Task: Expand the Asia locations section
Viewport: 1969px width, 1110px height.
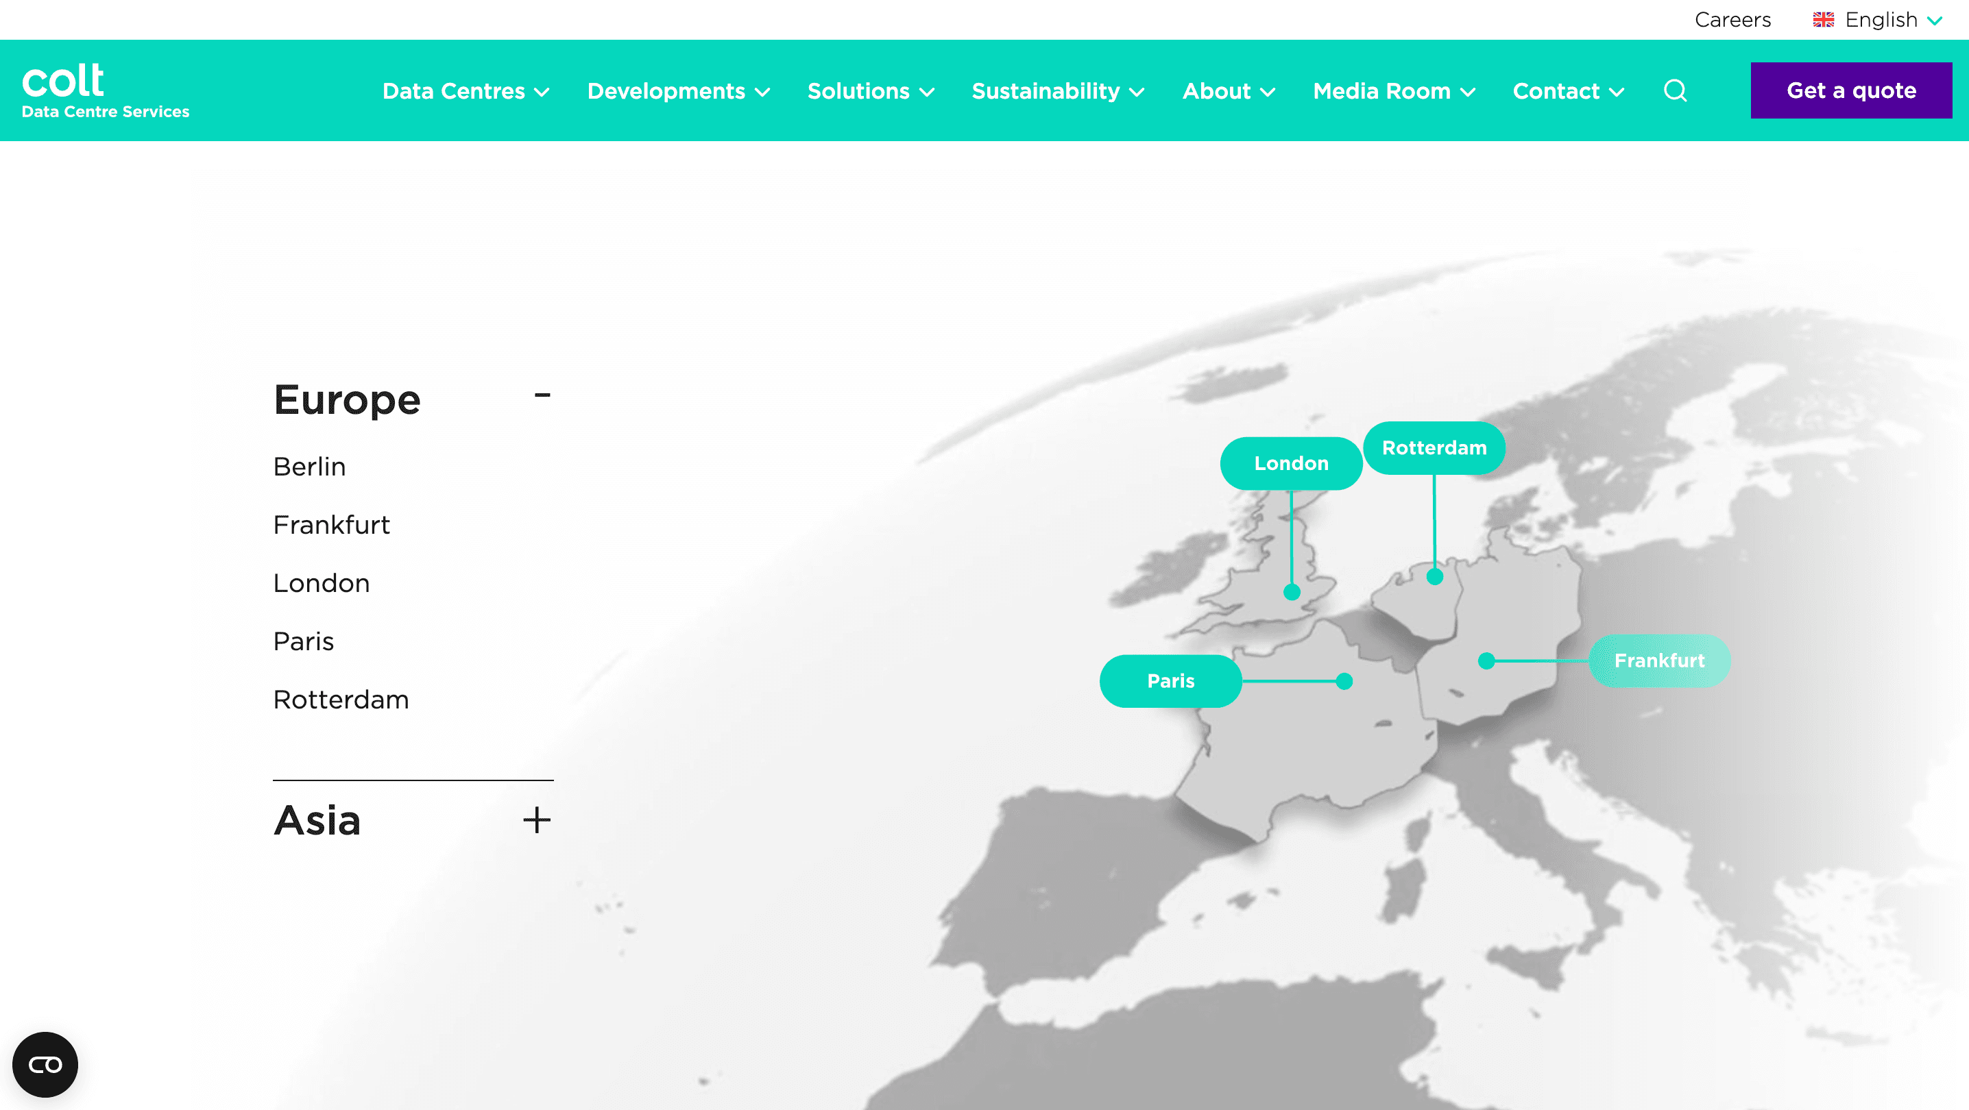Action: pyautogui.click(x=537, y=819)
